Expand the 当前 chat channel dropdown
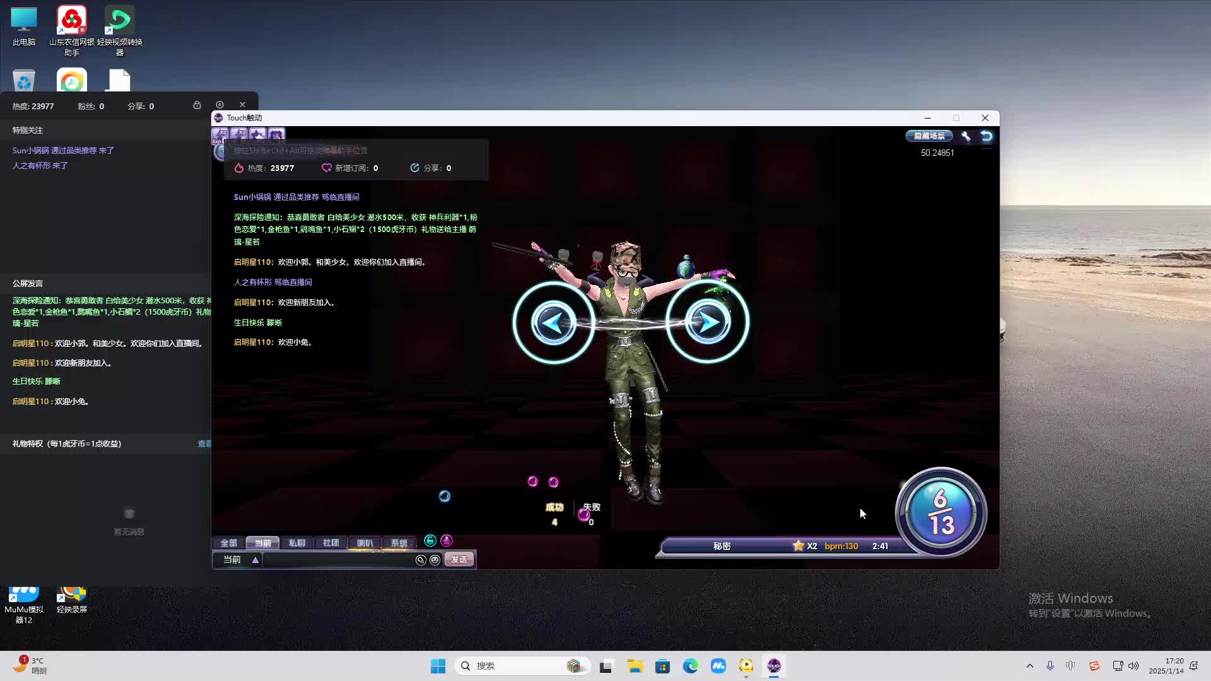Viewport: 1211px width, 681px height. [x=255, y=560]
